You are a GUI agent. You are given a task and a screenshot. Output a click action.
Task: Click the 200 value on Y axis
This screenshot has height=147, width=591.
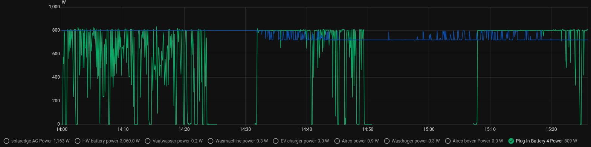56,101
